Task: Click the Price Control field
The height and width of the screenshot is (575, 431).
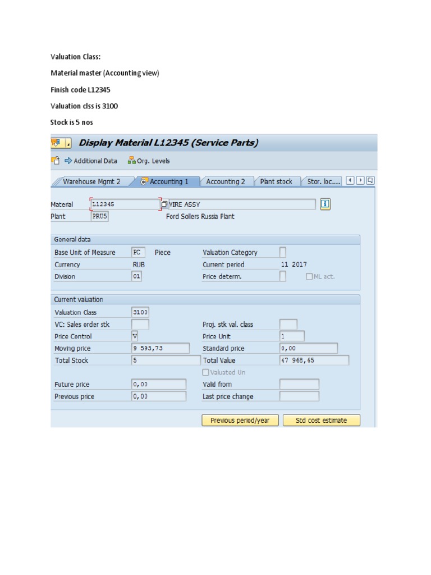Action: tap(135, 336)
